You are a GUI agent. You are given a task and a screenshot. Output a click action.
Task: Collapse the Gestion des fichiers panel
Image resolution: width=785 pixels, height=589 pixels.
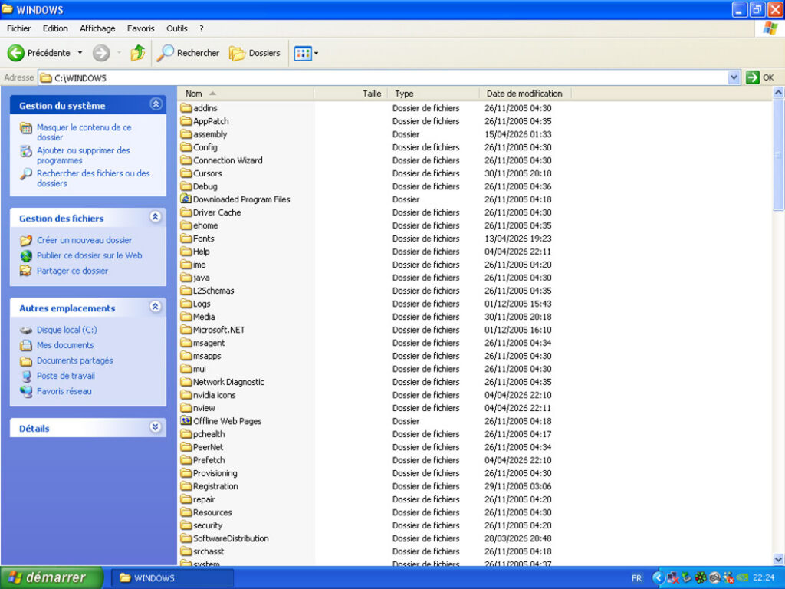coord(156,217)
